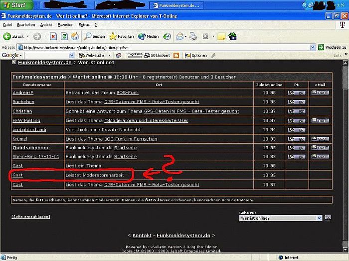This screenshot has height=261, width=349.
Task: Open the Favoriten menu in menu bar
Action: coord(65,24)
